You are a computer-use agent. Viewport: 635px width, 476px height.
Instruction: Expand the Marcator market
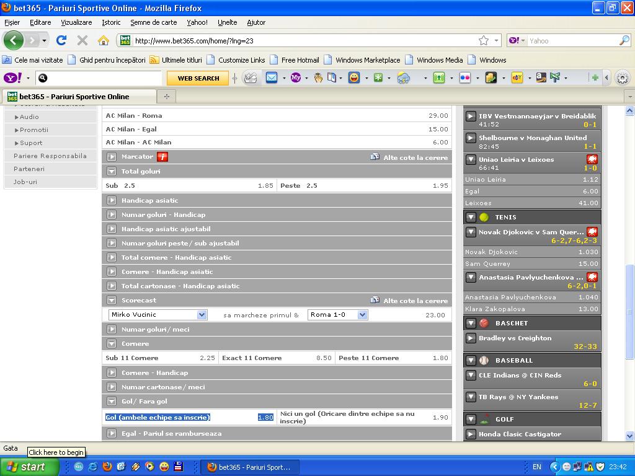pos(112,157)
